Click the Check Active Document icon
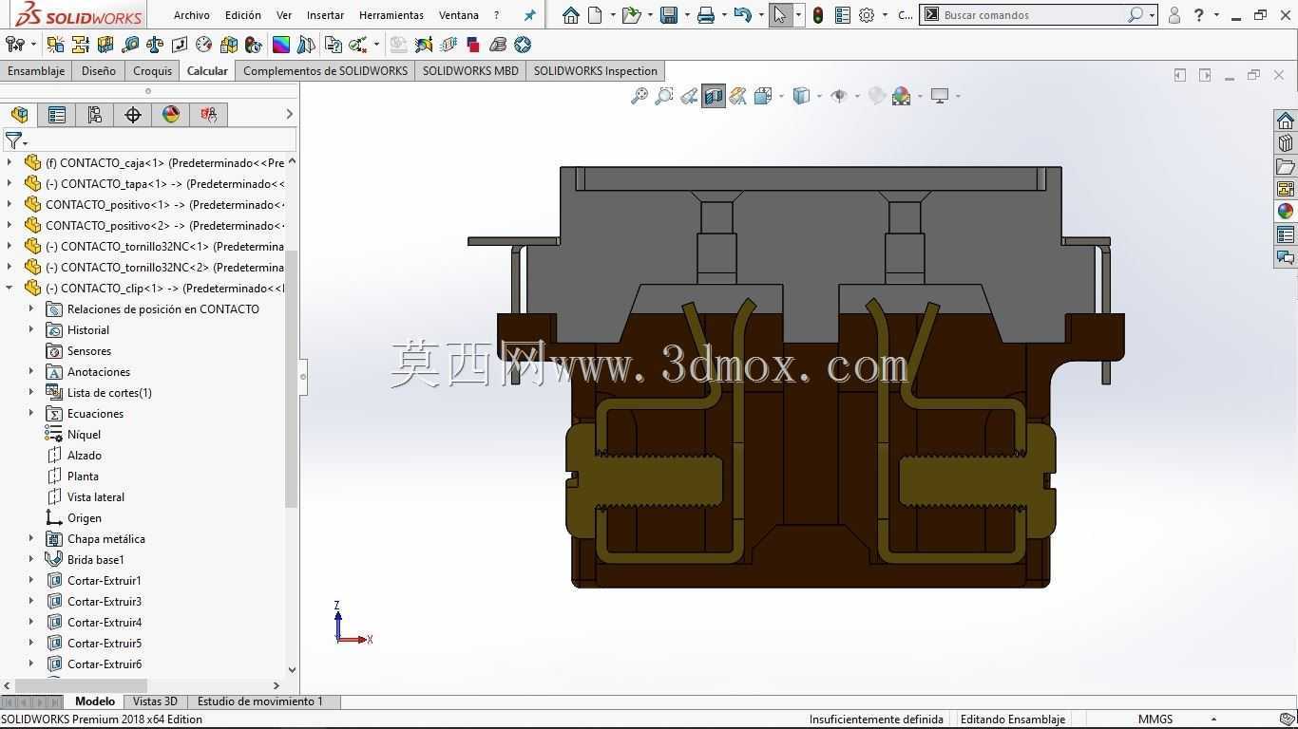1298x729 pixels. [358, 45]
